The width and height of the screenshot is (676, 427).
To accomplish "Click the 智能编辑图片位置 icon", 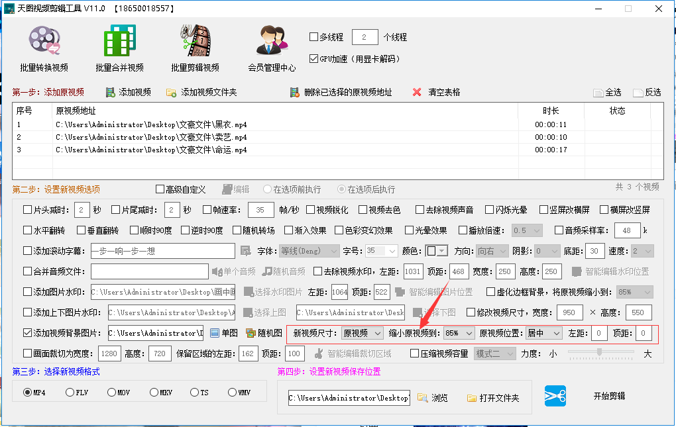I will (400, 292).
